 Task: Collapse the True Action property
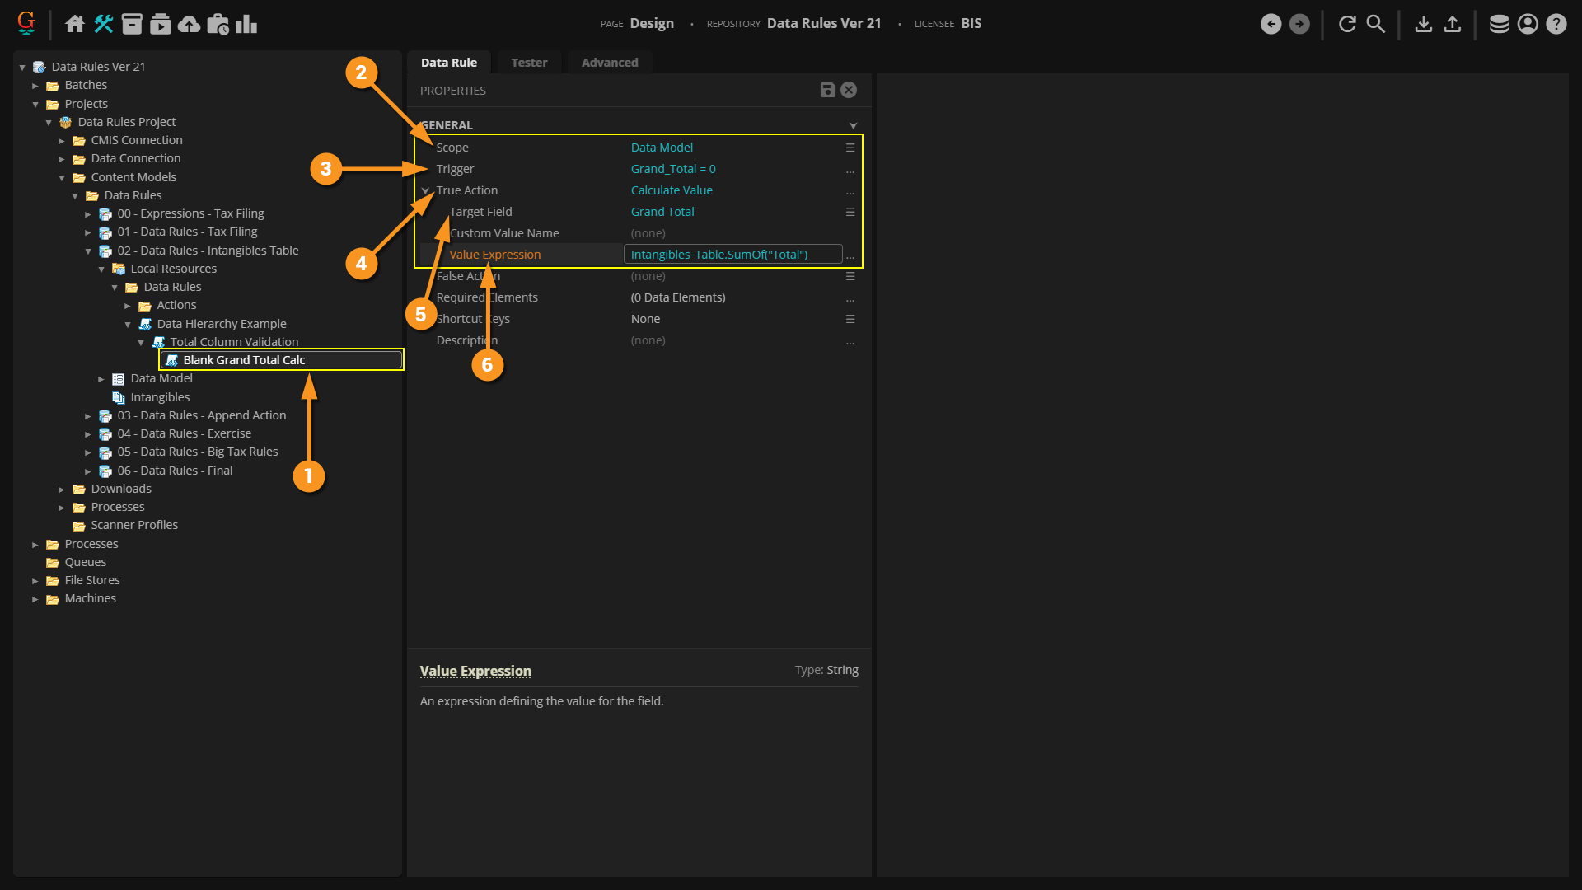coord(426,190)
